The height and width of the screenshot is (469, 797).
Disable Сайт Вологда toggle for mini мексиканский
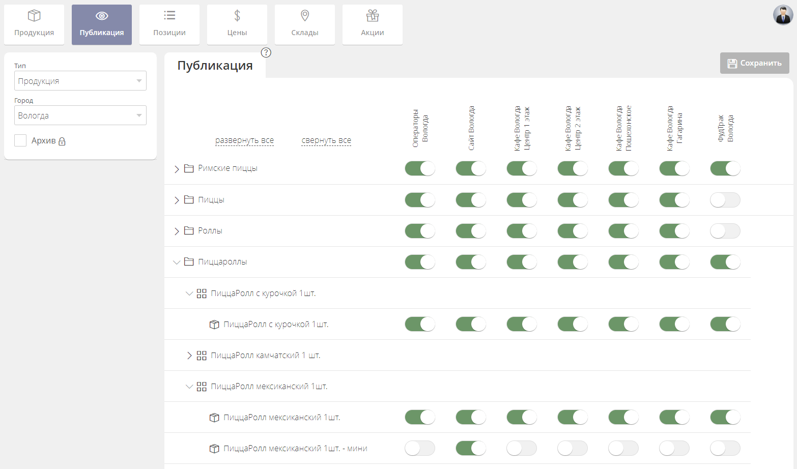470,448
